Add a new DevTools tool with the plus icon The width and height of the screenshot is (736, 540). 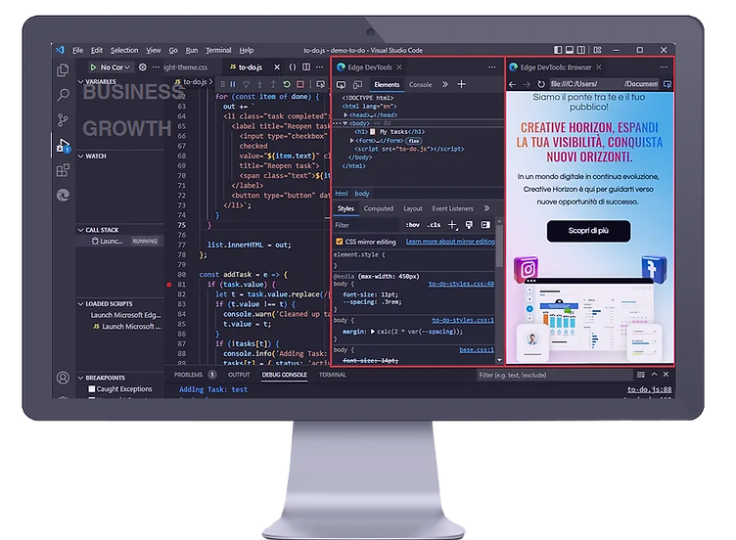461,84
